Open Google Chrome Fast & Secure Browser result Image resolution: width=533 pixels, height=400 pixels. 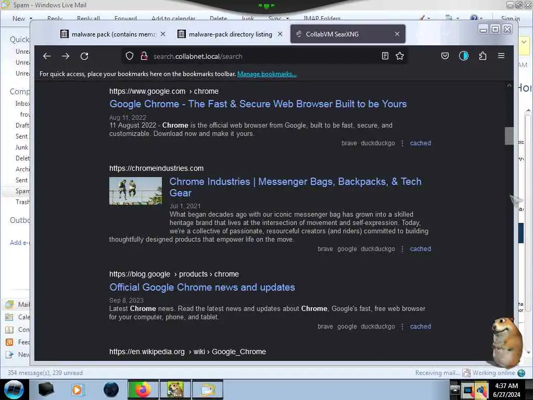point(258,104)
